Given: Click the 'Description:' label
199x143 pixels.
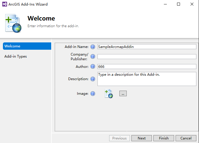Looking at the screenshot, I should point(78,79).
